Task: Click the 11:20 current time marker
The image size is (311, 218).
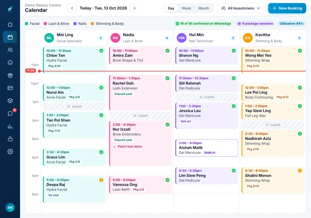Action: coord(30,70)
